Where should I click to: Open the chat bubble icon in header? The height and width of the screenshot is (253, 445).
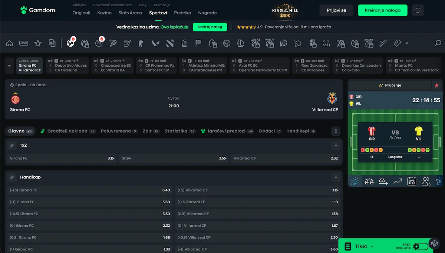coord(418,10)
